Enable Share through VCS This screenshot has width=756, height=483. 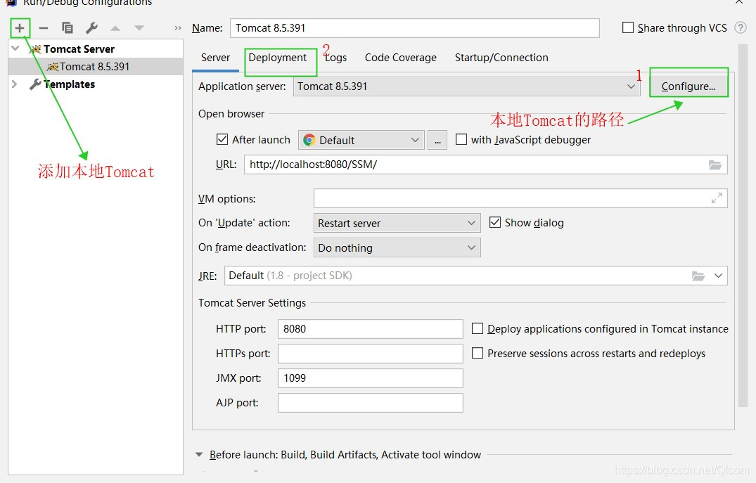click(628, 27)
